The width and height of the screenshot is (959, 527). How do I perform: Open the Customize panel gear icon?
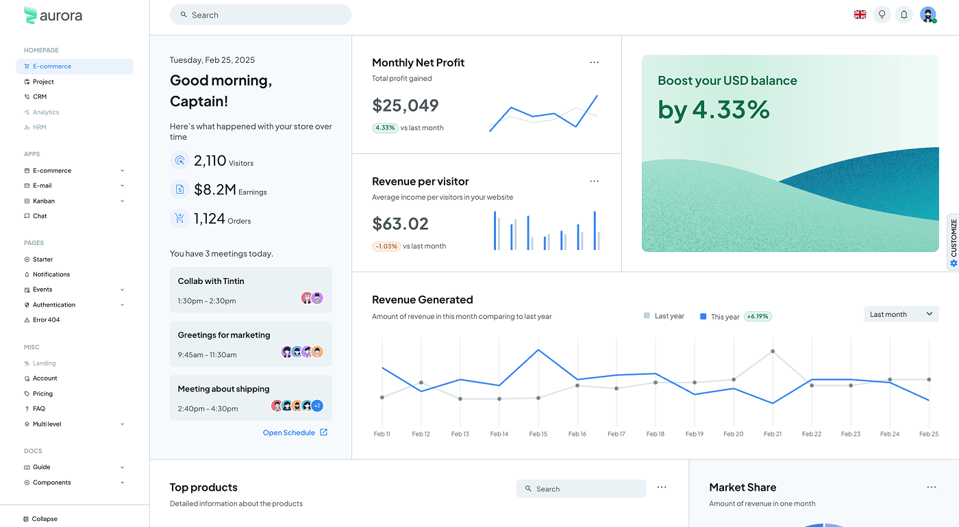953,263
